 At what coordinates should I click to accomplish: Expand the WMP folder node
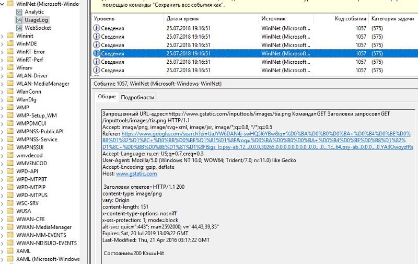(2, 108)
